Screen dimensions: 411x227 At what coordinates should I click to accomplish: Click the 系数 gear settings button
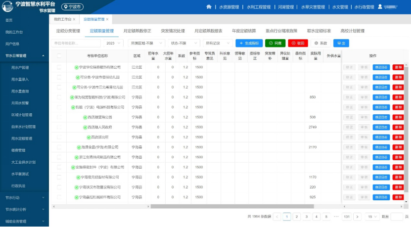click(x=320, y=43)
